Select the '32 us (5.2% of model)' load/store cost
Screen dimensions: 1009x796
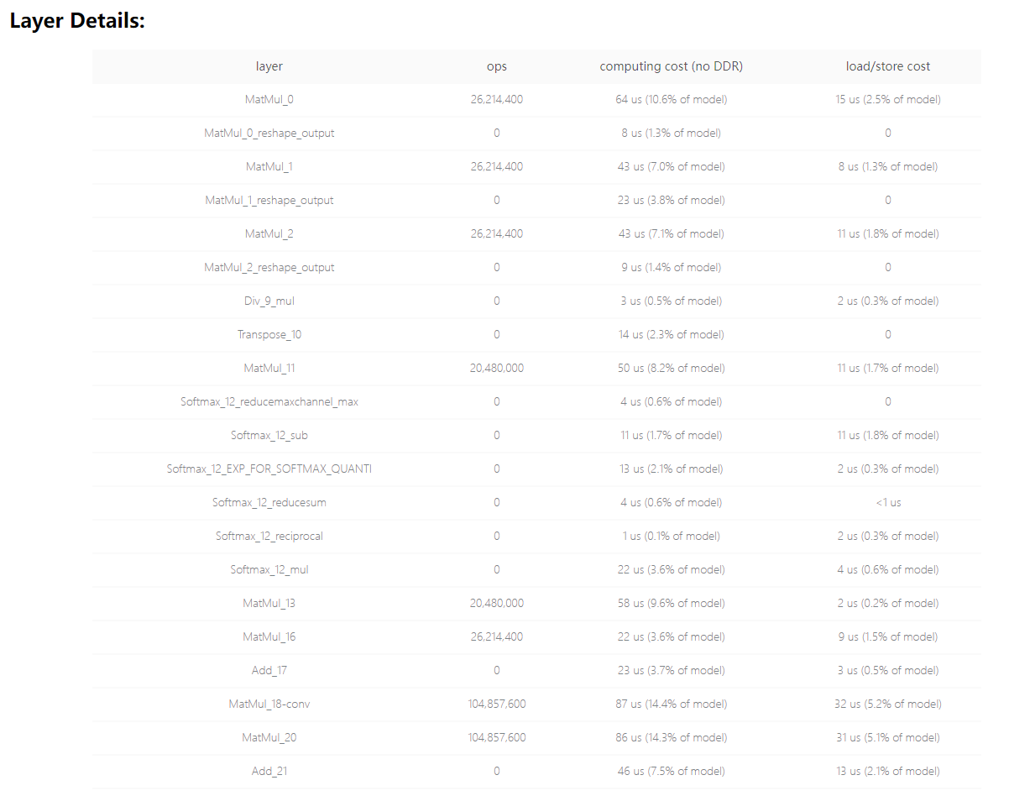point(887,704)
